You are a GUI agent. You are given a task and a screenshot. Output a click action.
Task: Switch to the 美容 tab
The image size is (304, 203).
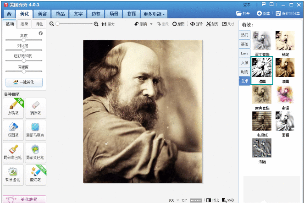pos(42,14)
